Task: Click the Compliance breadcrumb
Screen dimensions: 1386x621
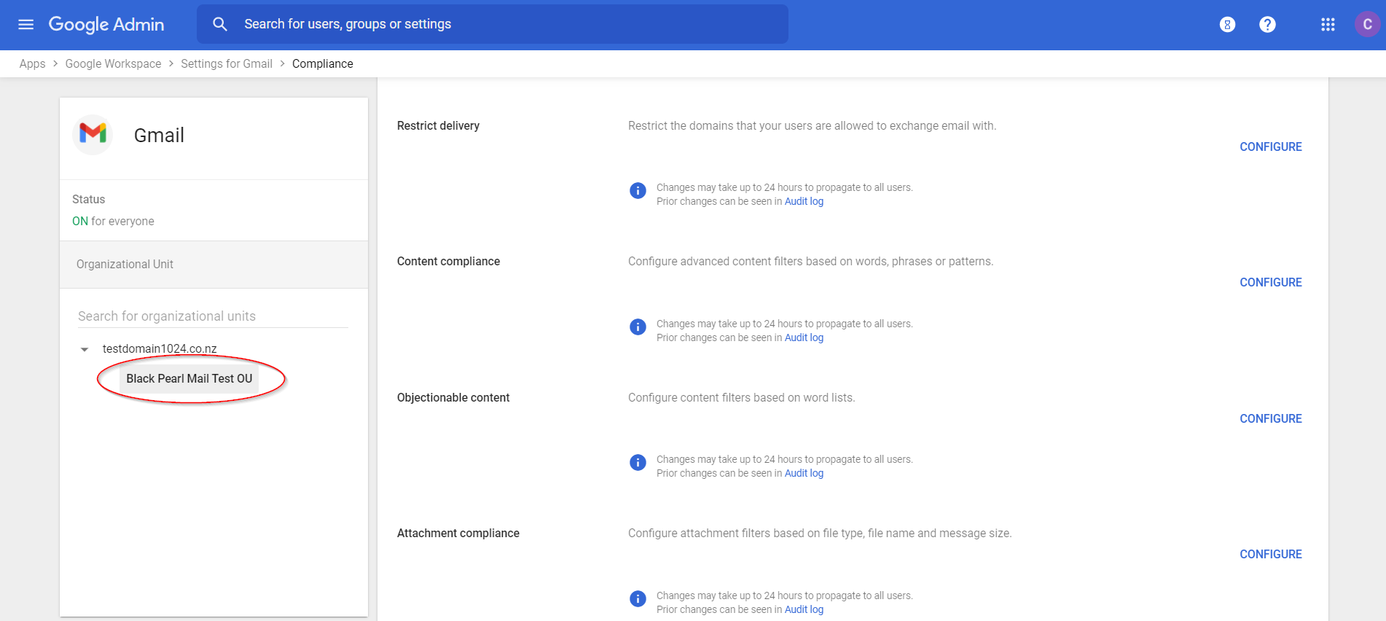Action: [x=323, y=63]
